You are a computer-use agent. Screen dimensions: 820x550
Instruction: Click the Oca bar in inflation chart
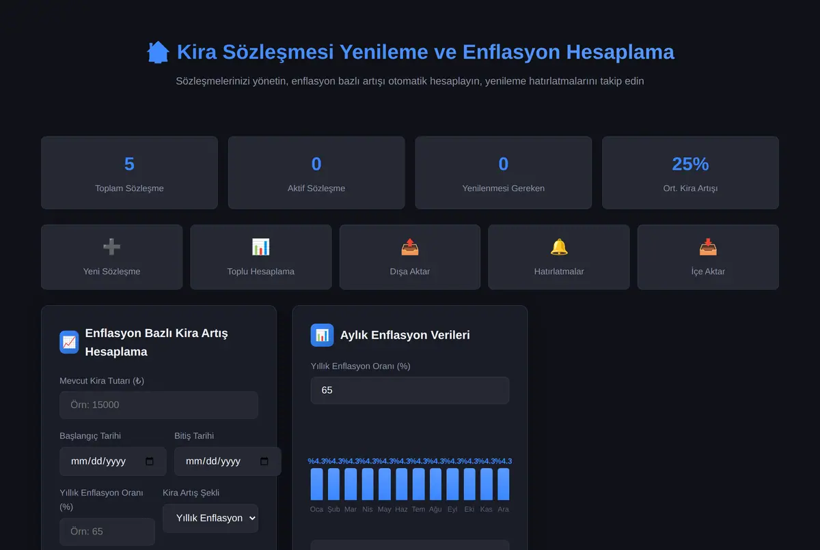pyautogui.click(x=317, y=484)
